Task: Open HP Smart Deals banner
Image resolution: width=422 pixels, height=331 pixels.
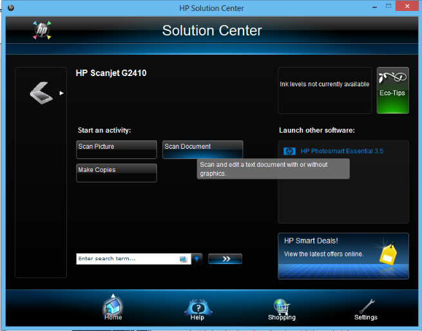Action: 343,256
